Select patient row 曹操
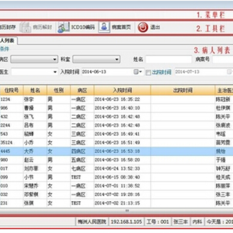This screenshot has width=233, height=233. 116,108
